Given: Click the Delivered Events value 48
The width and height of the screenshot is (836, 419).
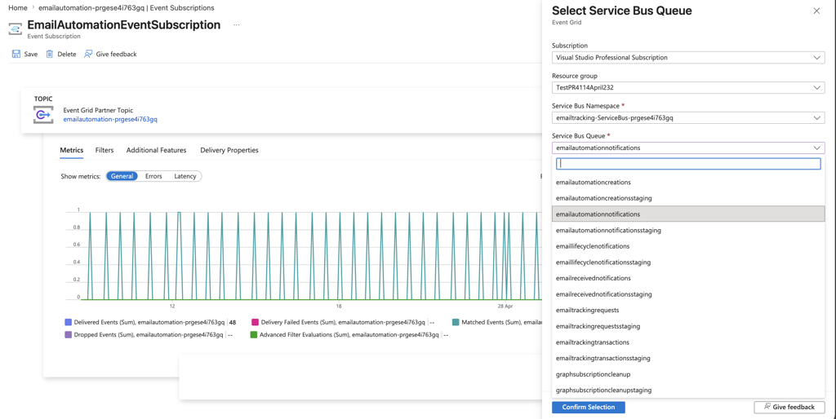Looking at the screenshot, I should [x=233, y=322].
